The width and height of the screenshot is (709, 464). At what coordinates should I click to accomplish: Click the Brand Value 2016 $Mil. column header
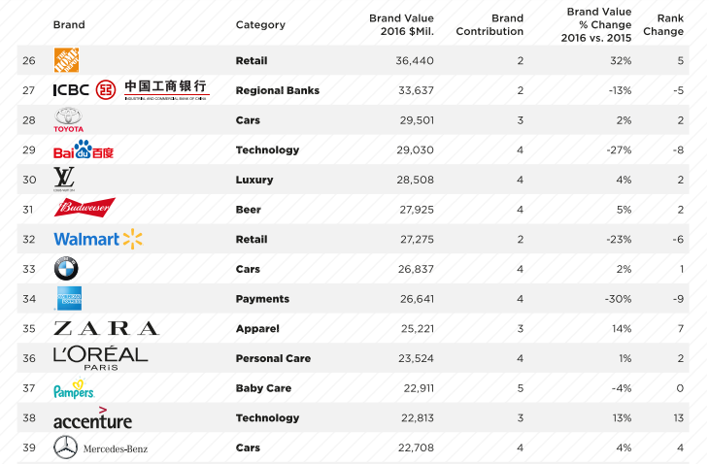pos(401,25)
